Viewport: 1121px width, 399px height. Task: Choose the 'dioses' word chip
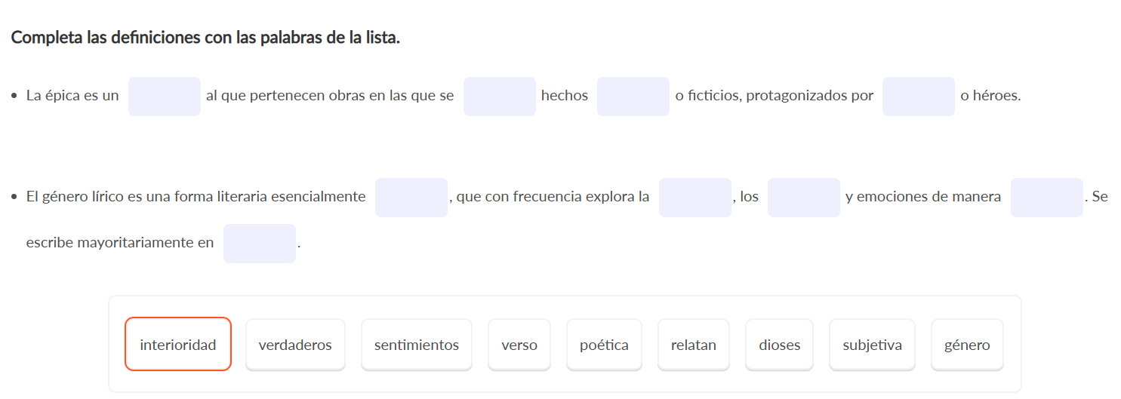pos(780,345)
